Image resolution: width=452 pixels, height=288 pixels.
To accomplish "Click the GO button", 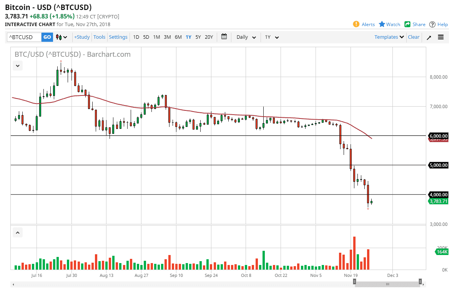I will pyautogui.click(x=47, y=37).
